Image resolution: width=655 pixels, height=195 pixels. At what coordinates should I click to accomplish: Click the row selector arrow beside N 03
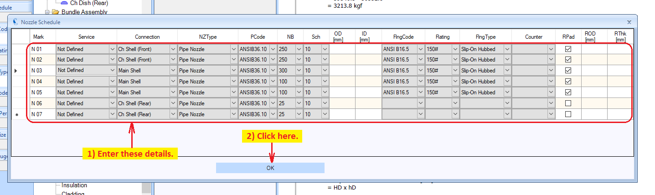click(x=16, y=71)
